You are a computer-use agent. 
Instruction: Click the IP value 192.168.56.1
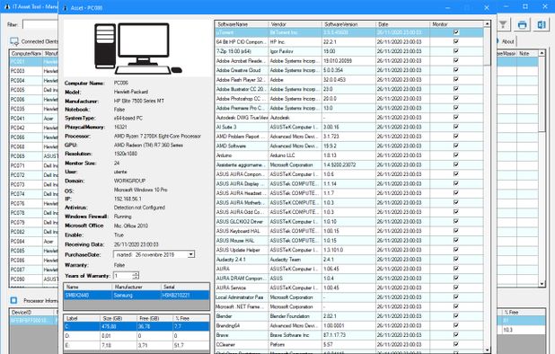[x=128, y=199]
